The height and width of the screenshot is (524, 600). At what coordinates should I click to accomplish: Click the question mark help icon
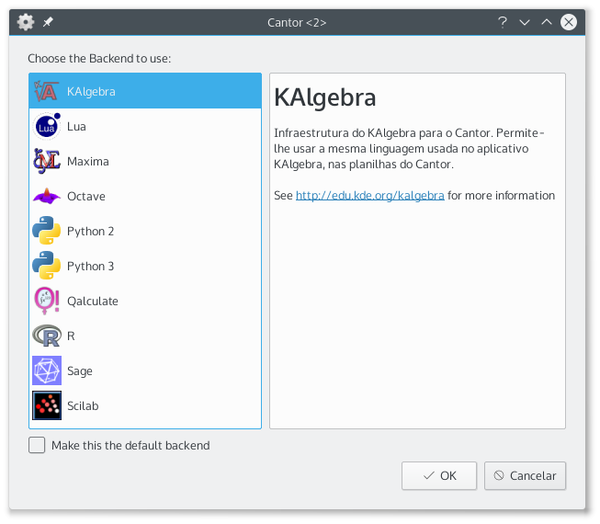[503, 22]
